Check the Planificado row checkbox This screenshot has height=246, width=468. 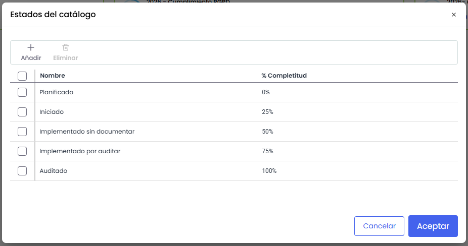(22, 92)
